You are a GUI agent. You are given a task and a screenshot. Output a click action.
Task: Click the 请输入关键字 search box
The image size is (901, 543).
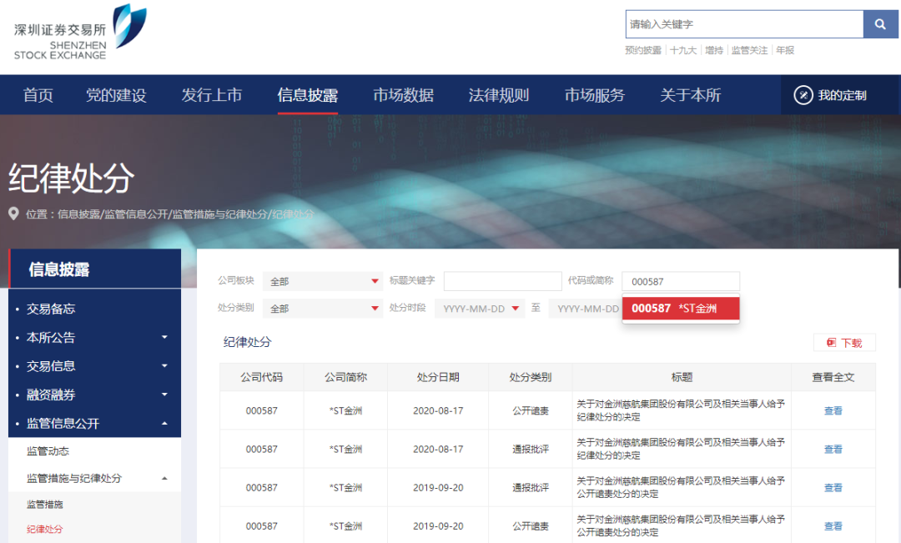pyautogui.click(x=743, y=25)
